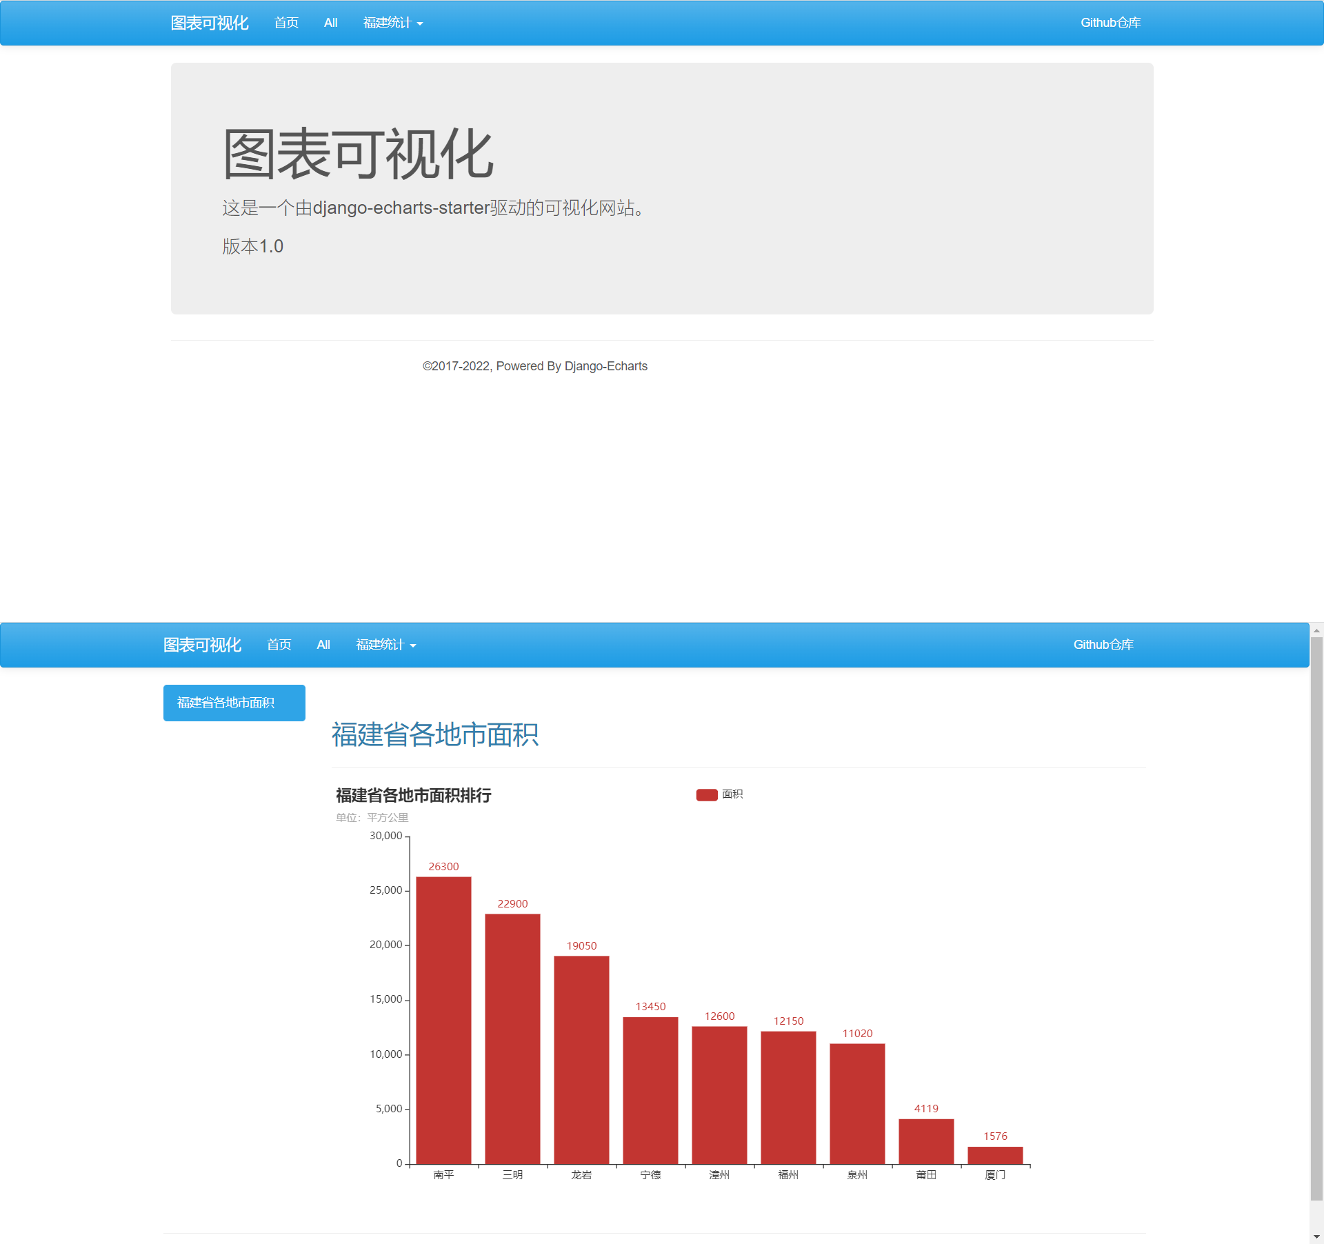Expand 福建统计 dropdown in top navbar
This screenshot has height=1244, width=1324.
point(393,23)
